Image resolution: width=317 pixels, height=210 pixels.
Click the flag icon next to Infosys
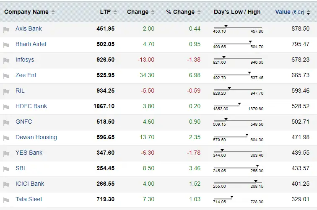point(6,60)
